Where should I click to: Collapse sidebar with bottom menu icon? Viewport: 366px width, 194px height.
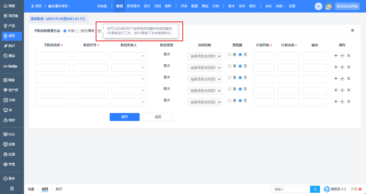(12, 188)
